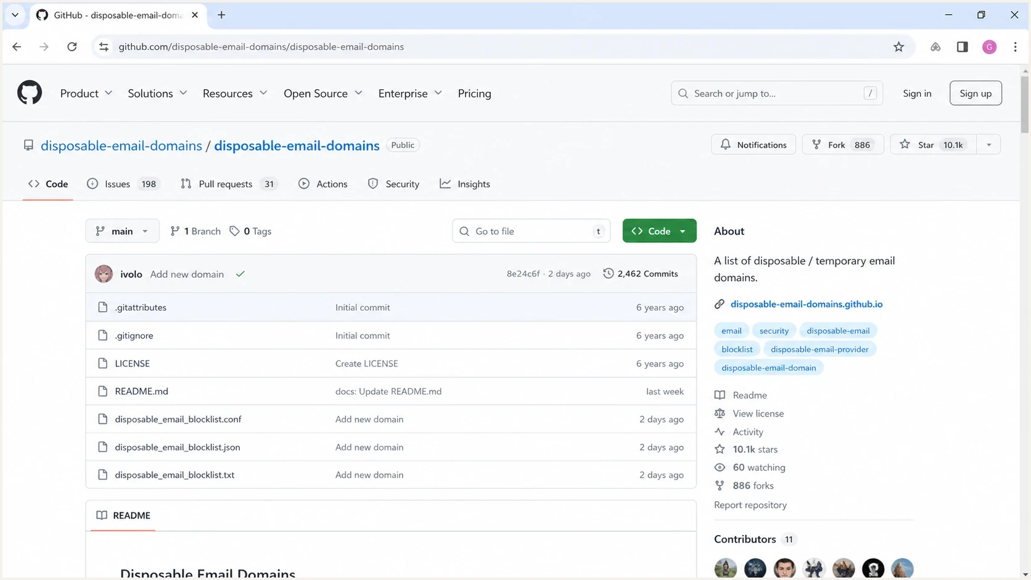Open the Insights tab
Viewport: 1031px width, 580px height.
[x=465, y=184]
